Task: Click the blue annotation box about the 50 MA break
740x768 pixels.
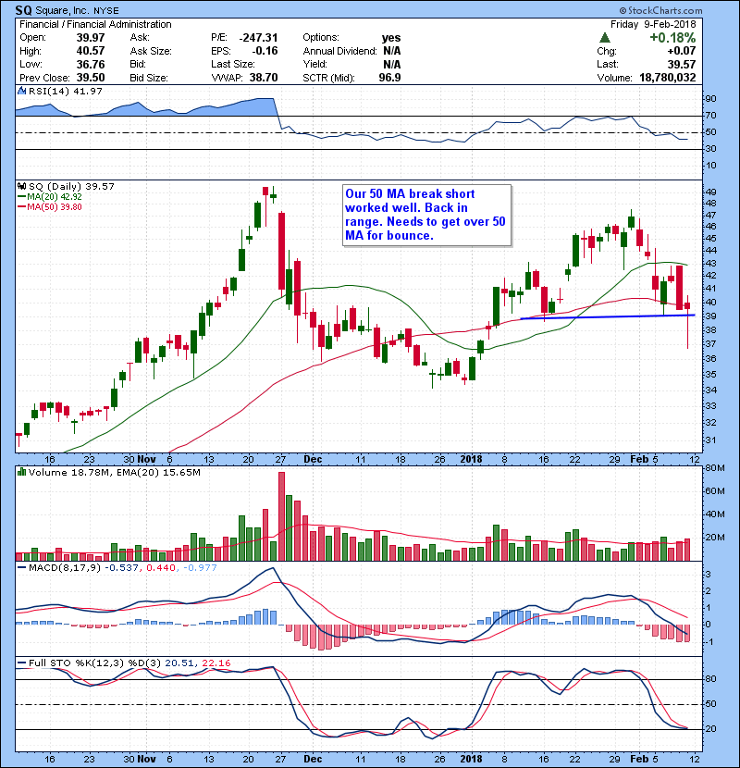Action: point(427,215)
